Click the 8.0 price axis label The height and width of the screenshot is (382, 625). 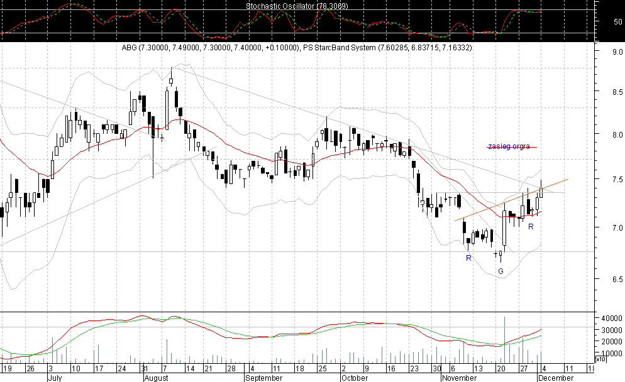click(617, 135)
